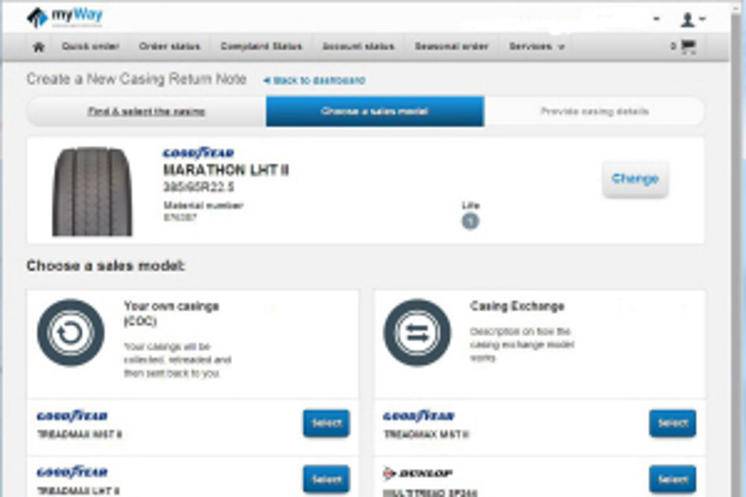Expand the Services dropdown menu
The width and height of the screenshot is (746, 497).
536,46
